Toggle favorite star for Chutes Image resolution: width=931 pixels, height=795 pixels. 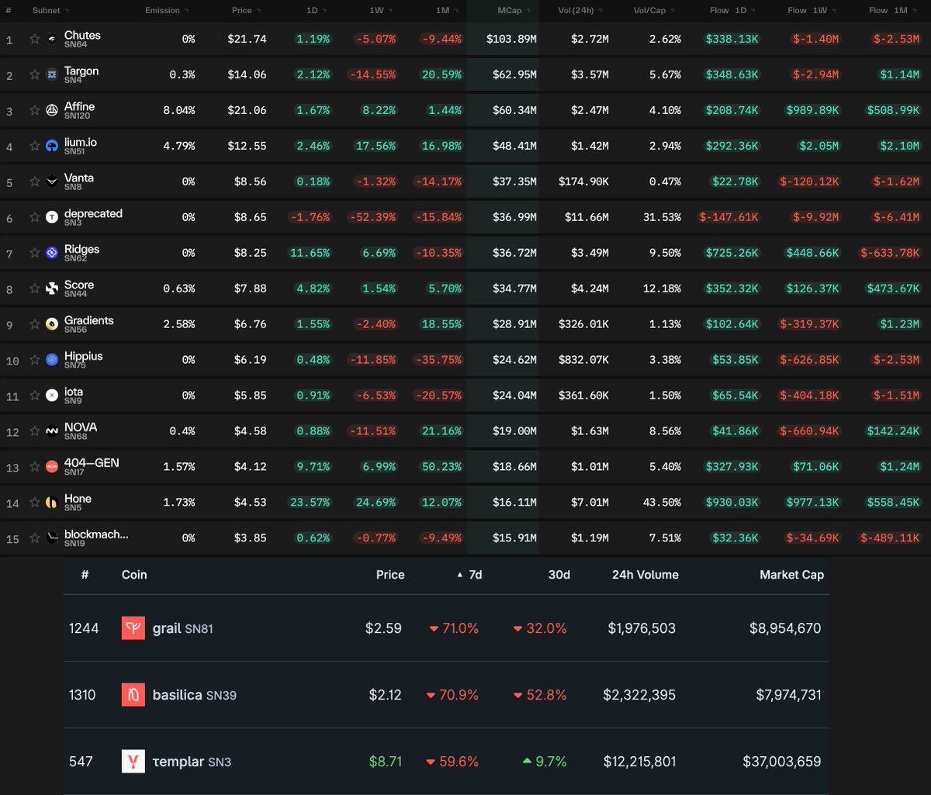[x=34, y=39]
